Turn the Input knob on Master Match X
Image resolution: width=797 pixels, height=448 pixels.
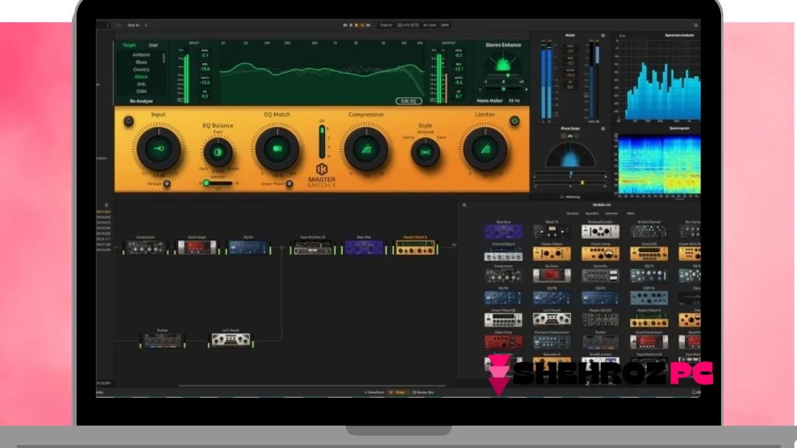coord(159,149)
